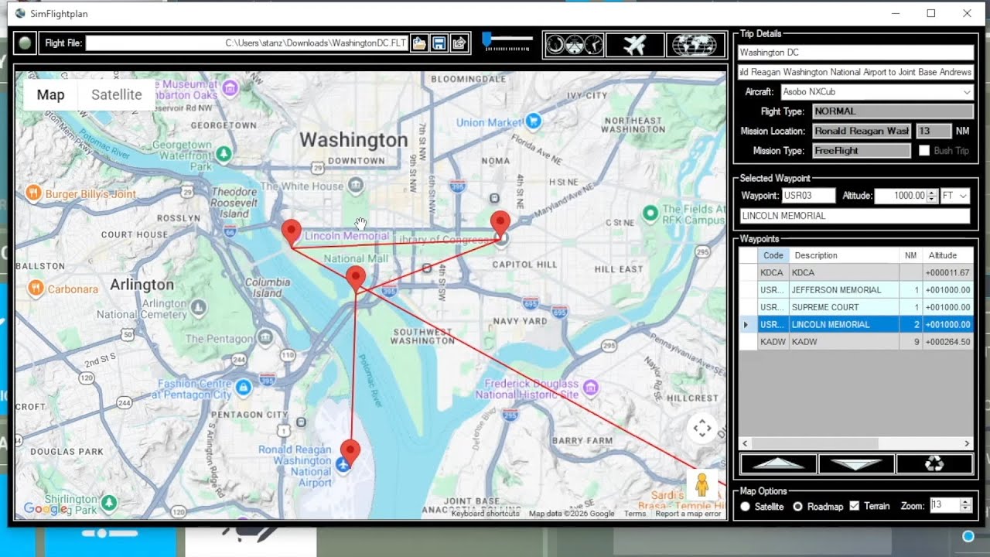990x557 pixels.
Task: Click the Washington DC trip title field
Action: (855, 53)
